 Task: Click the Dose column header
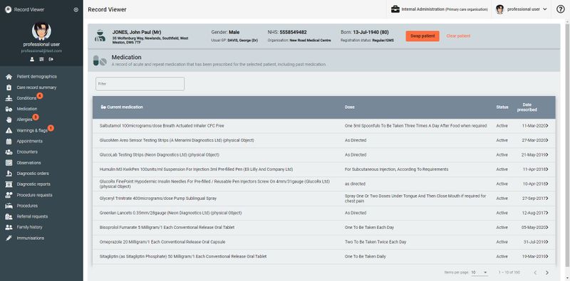pyautogui.click(x=349, y=107)
